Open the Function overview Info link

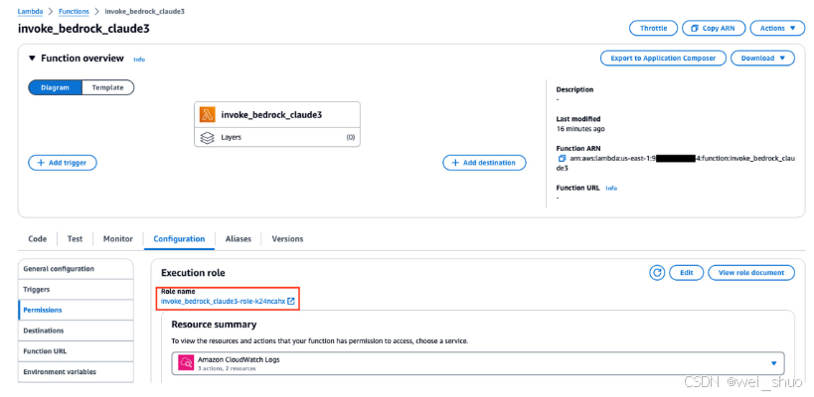click(139, 60)
